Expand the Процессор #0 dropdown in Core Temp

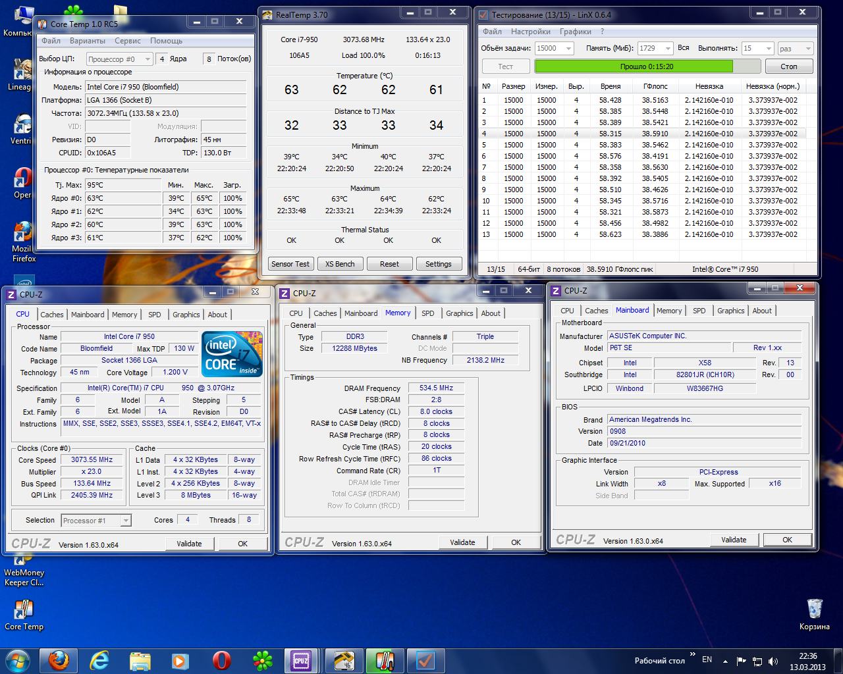click(x=148, y=59)
